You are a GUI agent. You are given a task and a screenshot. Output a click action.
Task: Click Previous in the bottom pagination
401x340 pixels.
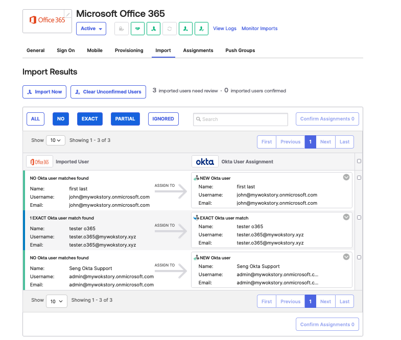coord(291,301)
